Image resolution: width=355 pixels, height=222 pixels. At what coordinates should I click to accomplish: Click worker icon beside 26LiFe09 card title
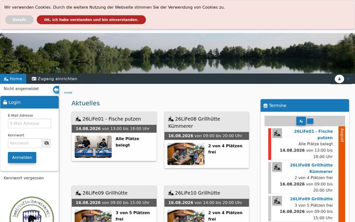click(x=78, y=193)
